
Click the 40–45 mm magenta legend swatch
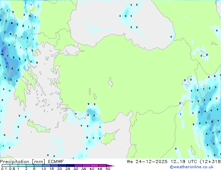[94, 165]
